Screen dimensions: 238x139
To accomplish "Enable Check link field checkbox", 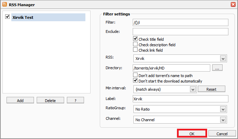I will [x=135, y=50].
